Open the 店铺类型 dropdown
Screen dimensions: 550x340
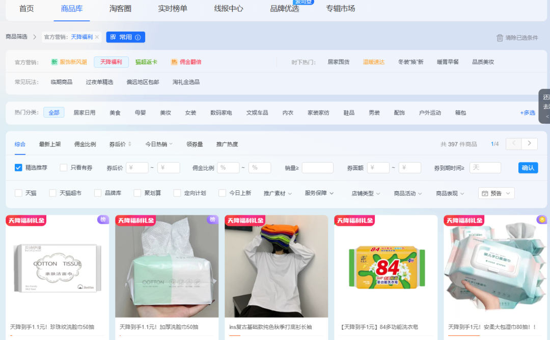coord(366,193)
